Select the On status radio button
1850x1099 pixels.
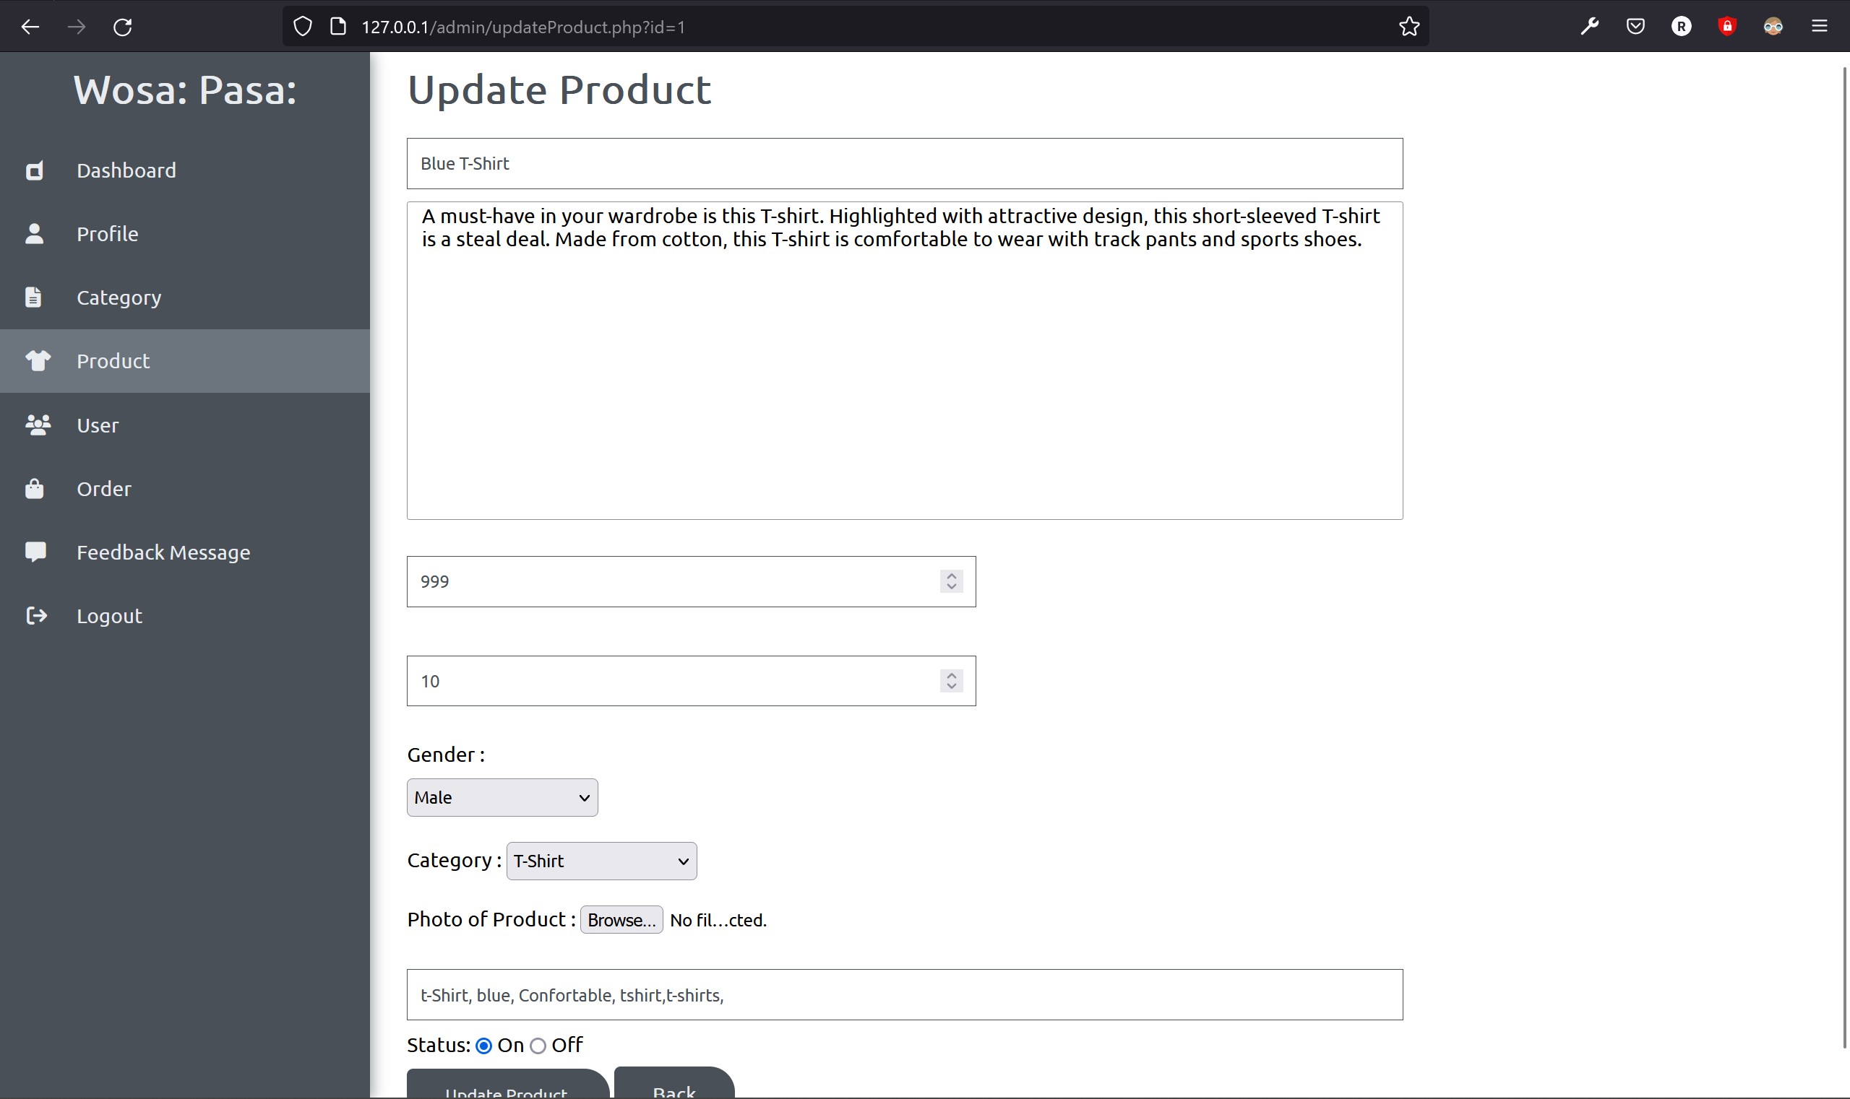tap(483, 1046)
